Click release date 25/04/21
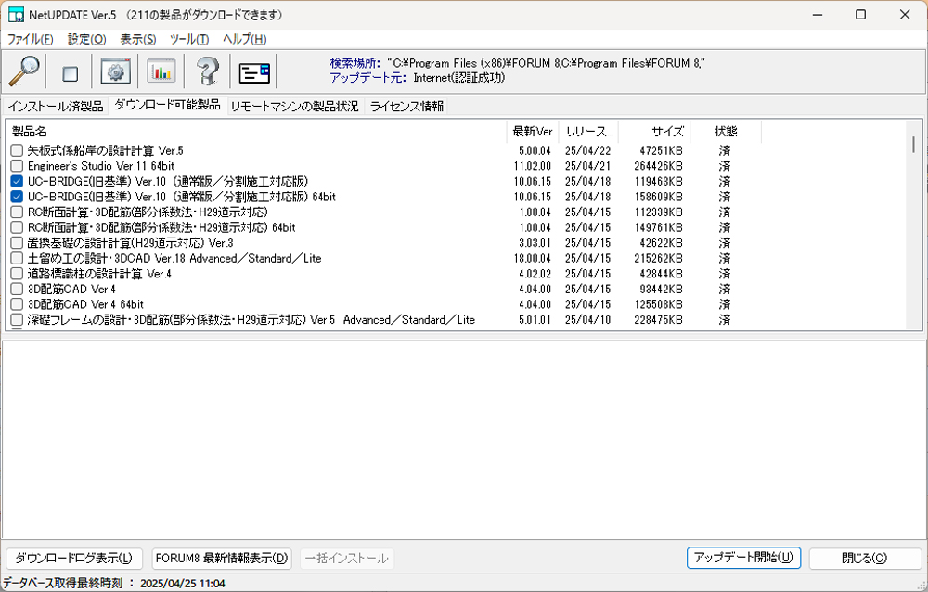The height and width of the screenshot is (592, 928). [x=587, y=166]
